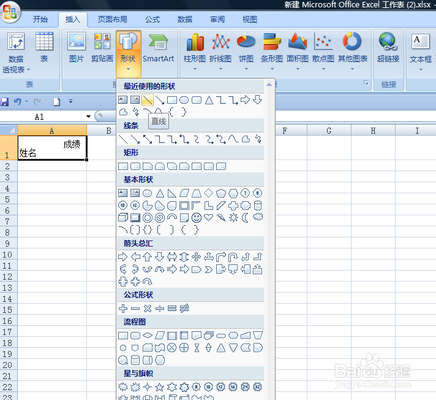Select the division sign formula shape
Image resolution: width=436 pixels, height=400 pixels.
coord(160,309)
